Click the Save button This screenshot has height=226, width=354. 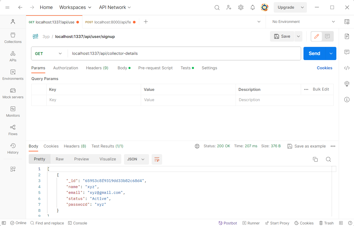(282, 36)
